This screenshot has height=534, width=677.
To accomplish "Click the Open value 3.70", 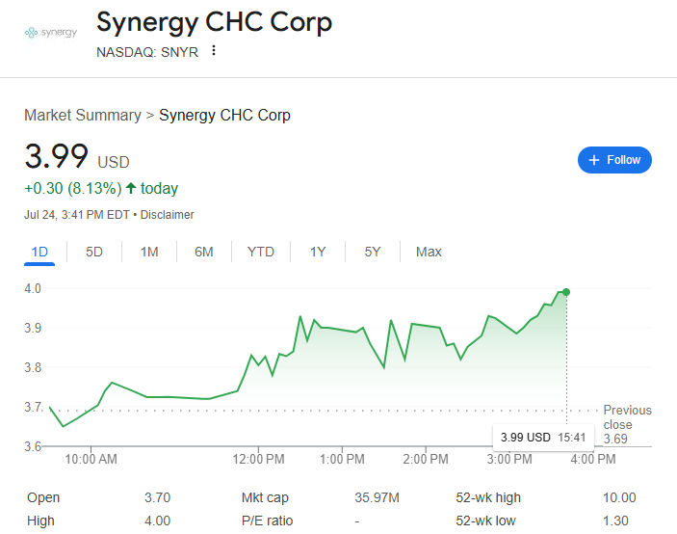I will click(157, 497).
